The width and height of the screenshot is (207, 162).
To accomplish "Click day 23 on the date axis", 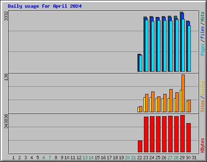I will coord(146,158).
